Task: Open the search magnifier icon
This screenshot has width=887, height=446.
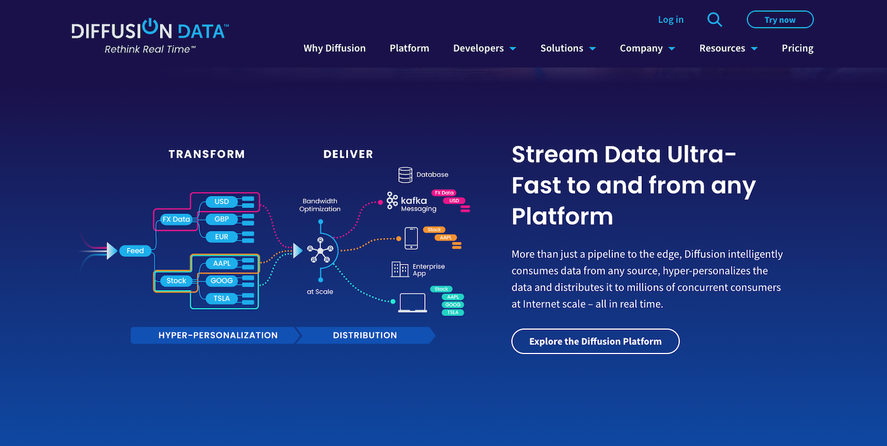Action: 715,20
